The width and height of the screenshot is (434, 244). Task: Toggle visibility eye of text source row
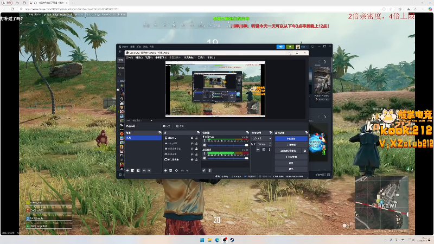point(192,143)
